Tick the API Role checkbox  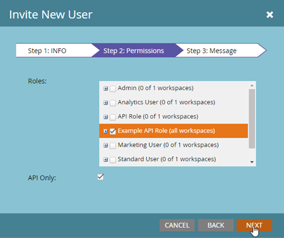tap(113, 117)
